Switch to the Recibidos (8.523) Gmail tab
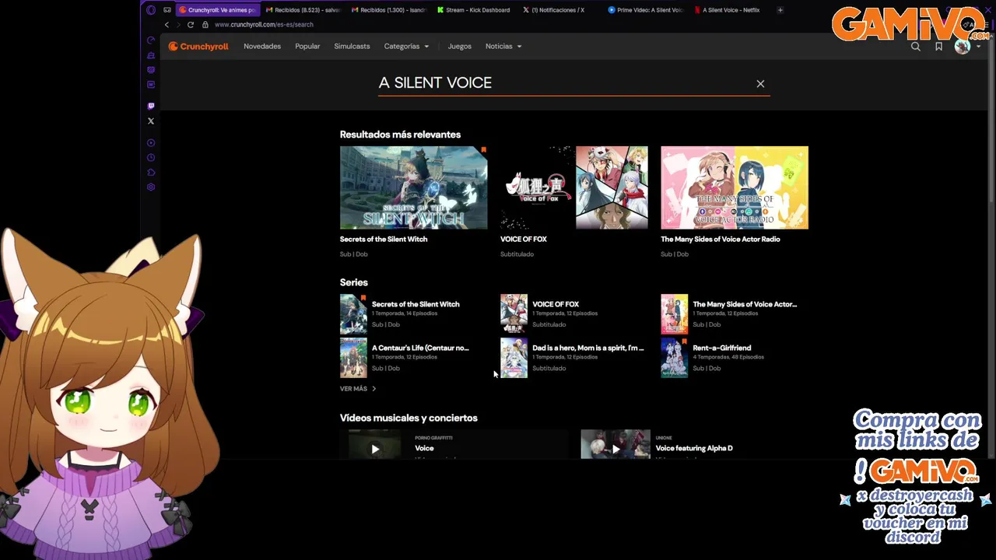996x560 pixels. point(303,10)
